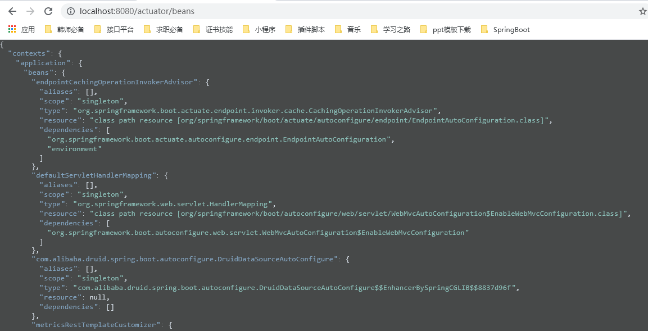The image size is (648, 331).
Task: Open the 小程序 bookmark folder
Action: [x=259, y=29]
